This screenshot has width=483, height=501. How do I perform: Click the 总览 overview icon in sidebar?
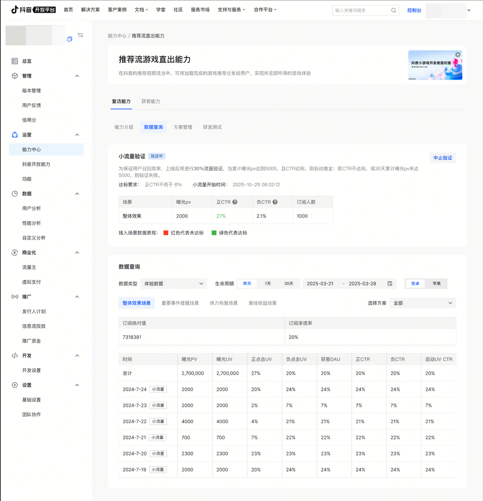[x=15, y=61]
